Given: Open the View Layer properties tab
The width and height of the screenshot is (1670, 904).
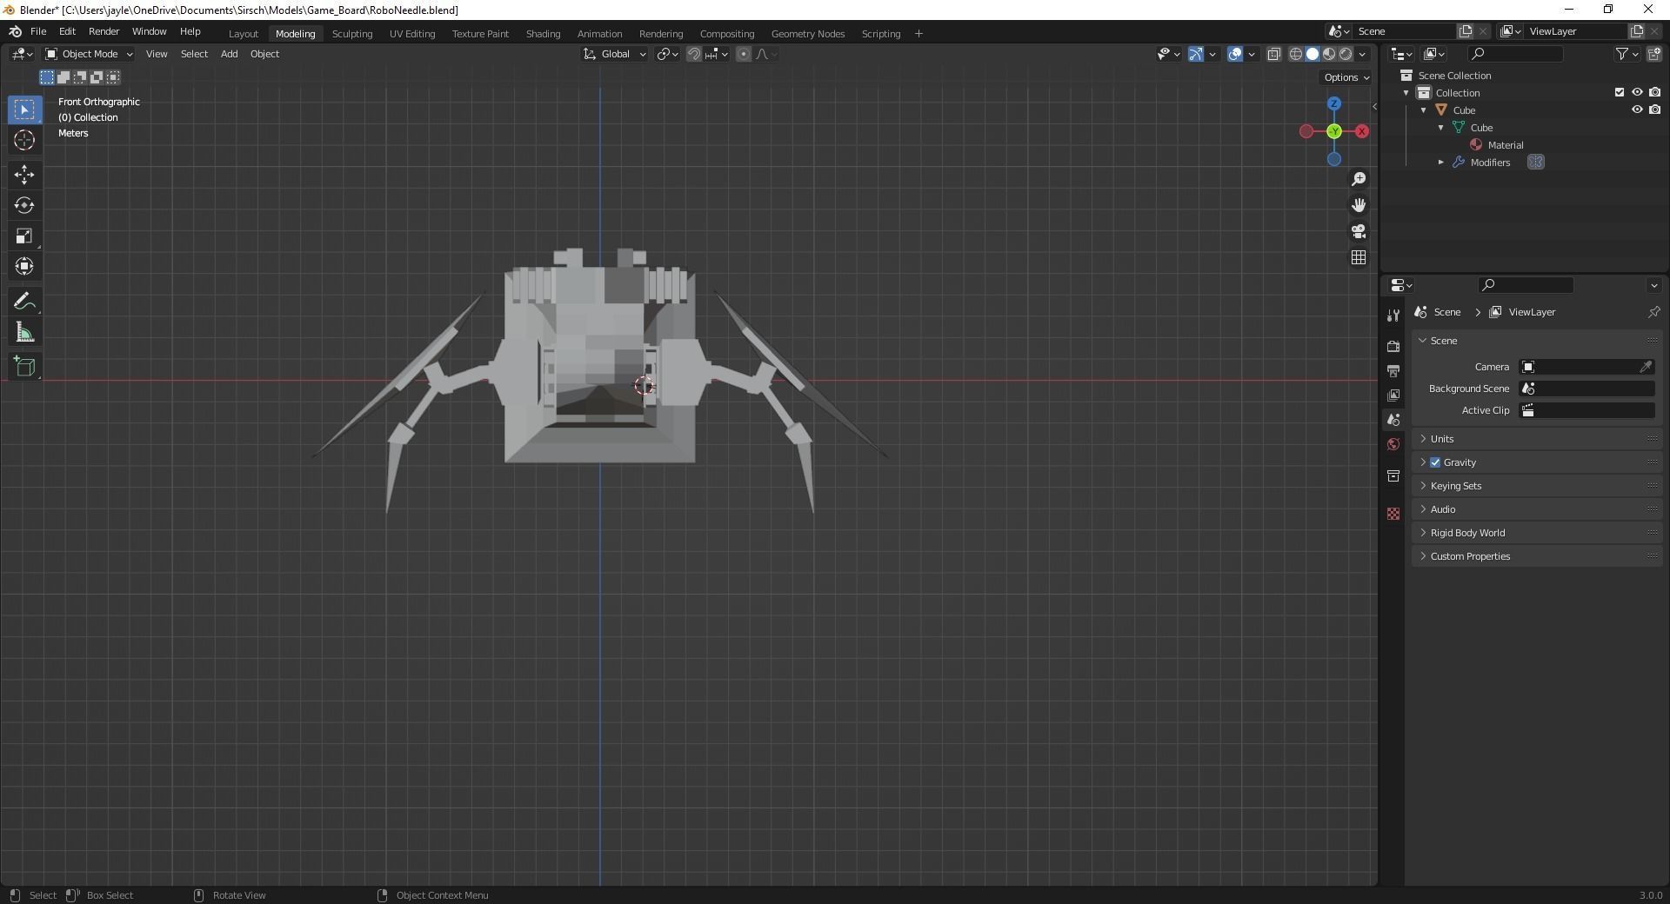Looking at the screenshot, I should coord(1393,395).
